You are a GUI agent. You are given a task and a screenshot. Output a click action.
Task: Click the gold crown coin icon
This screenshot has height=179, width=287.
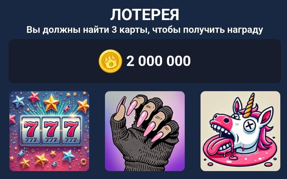click(110, 61)
